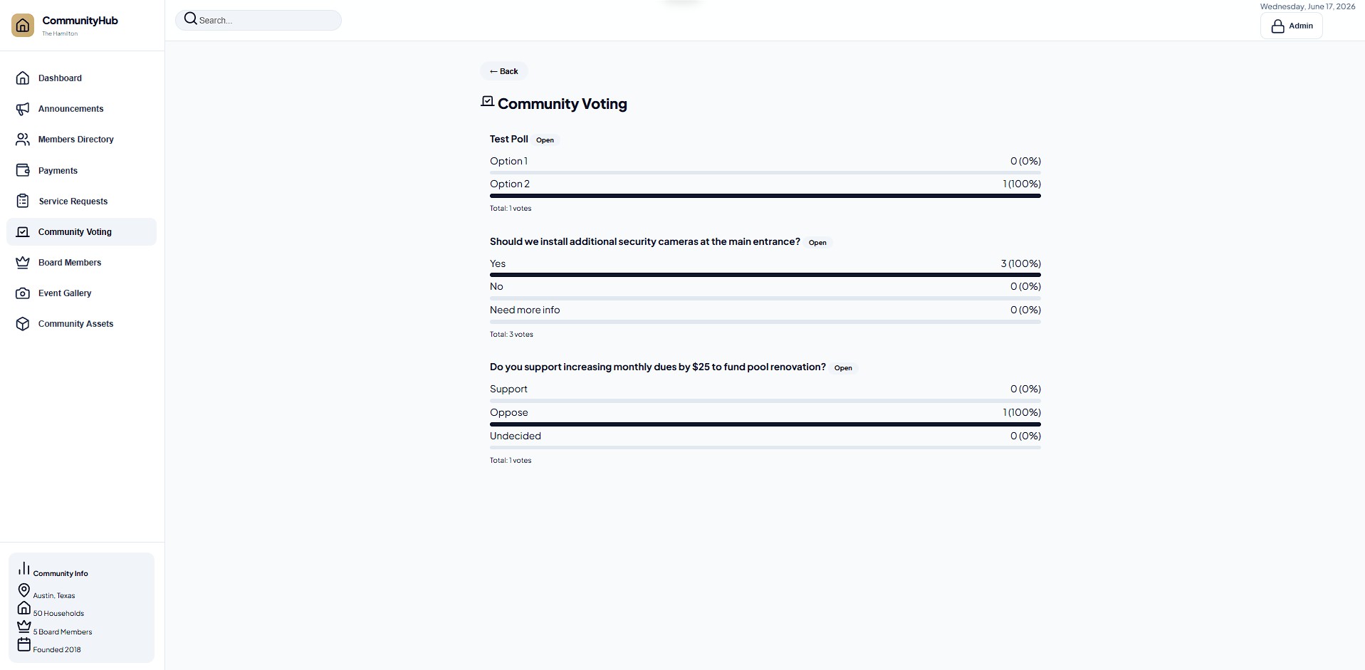The width and height of the screenshot is (1365, 670).
Task: Choose Need more info option
Action: 525,310
